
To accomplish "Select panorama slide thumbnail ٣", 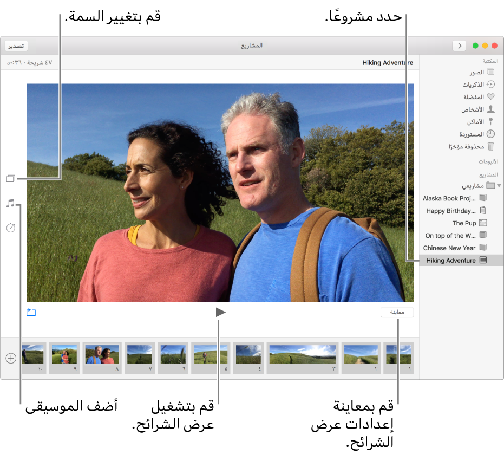I will (x=303, y=358).
